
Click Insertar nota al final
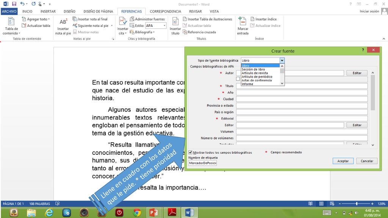[x=90, y=19]
